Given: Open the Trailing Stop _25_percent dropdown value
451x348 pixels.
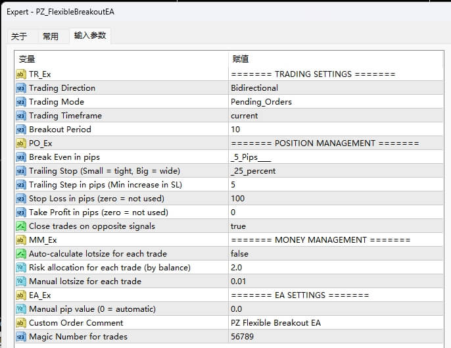Looking at the screenshot, I should pyautogui.click(x=253, y=171).
